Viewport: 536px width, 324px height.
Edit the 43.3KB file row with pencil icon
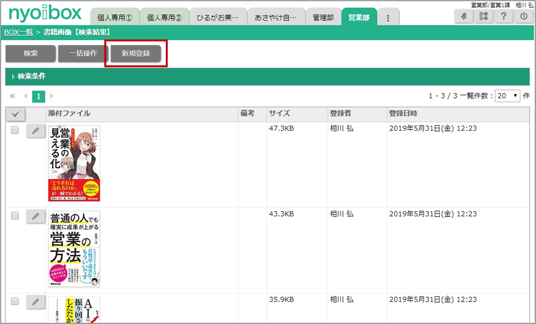tap(36, 216)
